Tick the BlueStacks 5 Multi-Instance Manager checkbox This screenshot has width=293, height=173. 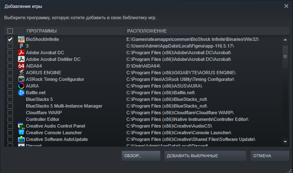tap(10, 106)
